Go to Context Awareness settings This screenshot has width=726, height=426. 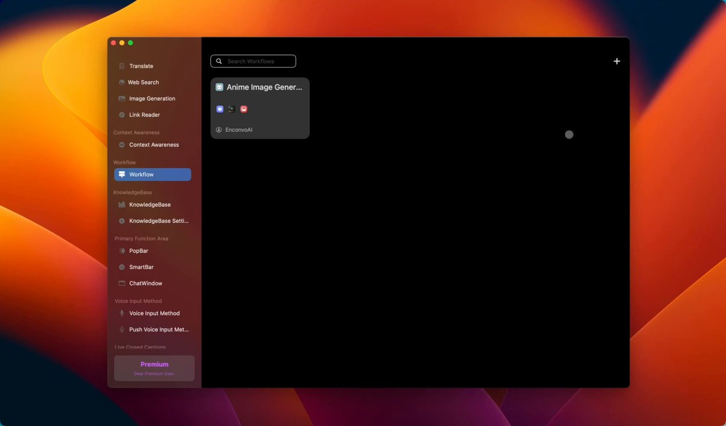click(x=154, y=145)
